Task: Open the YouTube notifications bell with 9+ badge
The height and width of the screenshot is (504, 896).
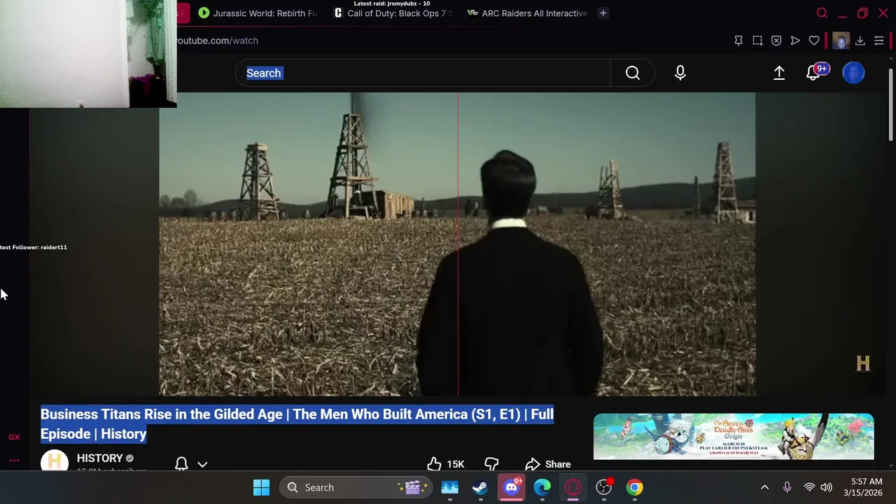Action: (814, 73)
